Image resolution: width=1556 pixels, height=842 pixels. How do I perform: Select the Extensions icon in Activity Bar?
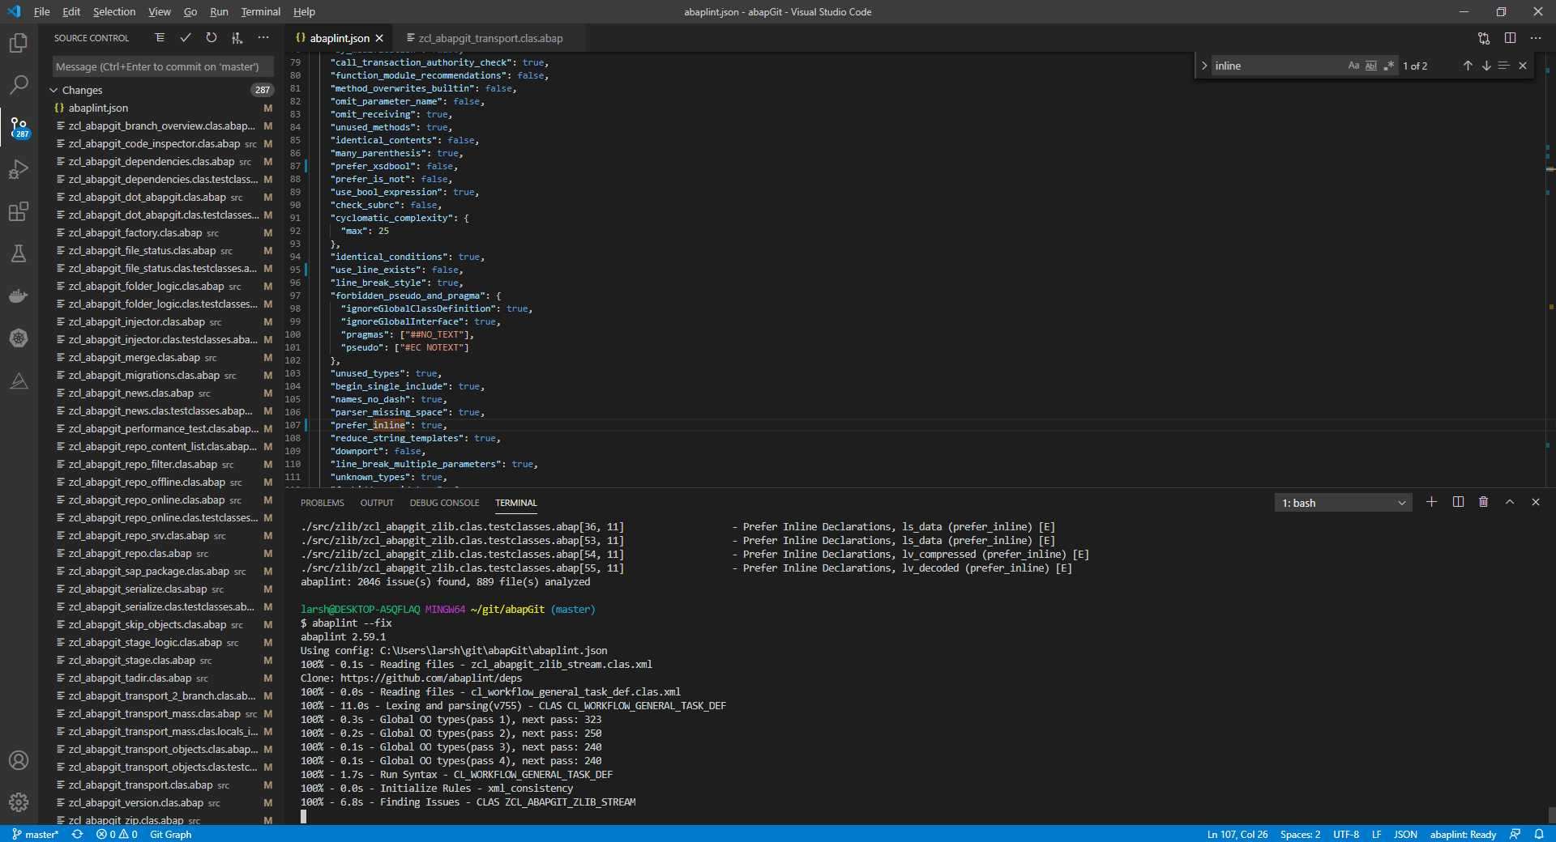(18, 211)
